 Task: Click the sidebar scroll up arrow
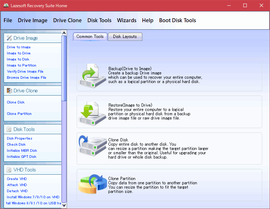[64, 33]
